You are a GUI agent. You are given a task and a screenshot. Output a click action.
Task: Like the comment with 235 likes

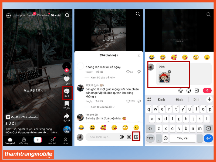(128, 101)
